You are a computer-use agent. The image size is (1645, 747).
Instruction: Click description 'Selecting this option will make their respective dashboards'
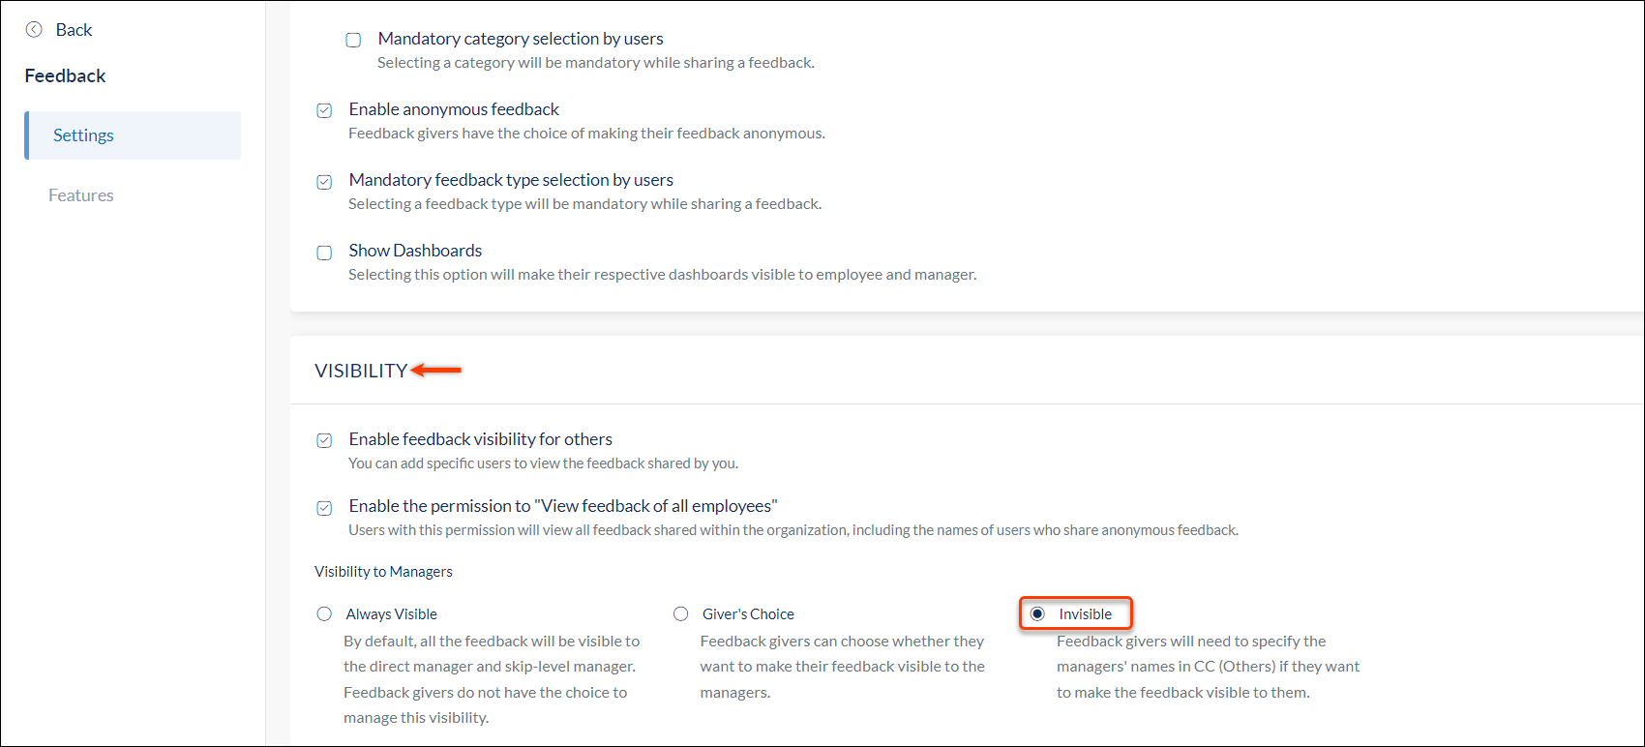pos(663,275)
